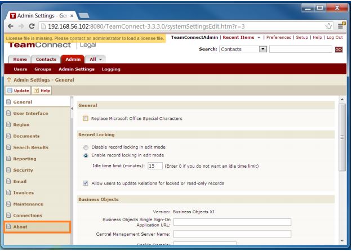The width and height of the screenshot is (352, 251).
Task: Click the Documents page icon in sidebar
Action: coord(8,136)
